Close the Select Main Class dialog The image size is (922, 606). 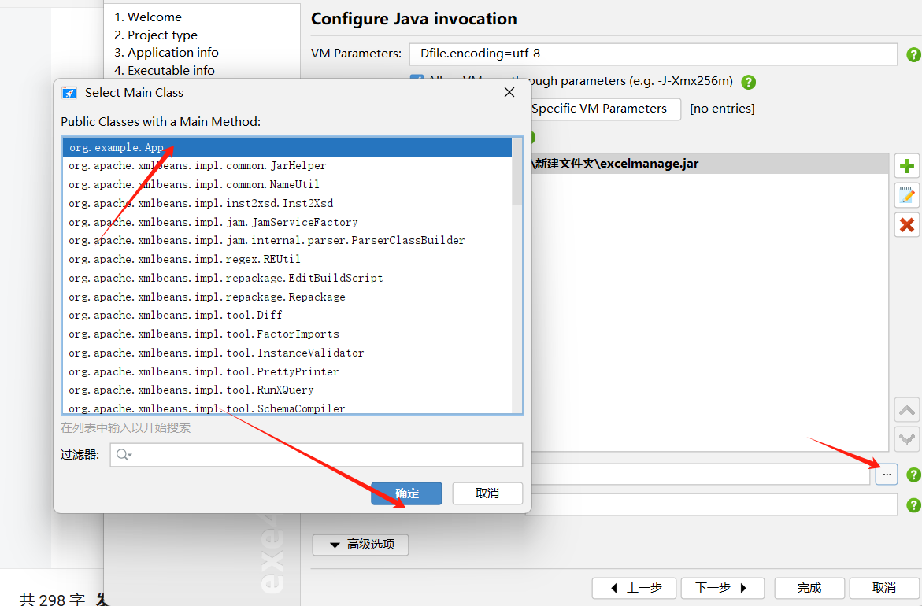click(x=509, y=92)
